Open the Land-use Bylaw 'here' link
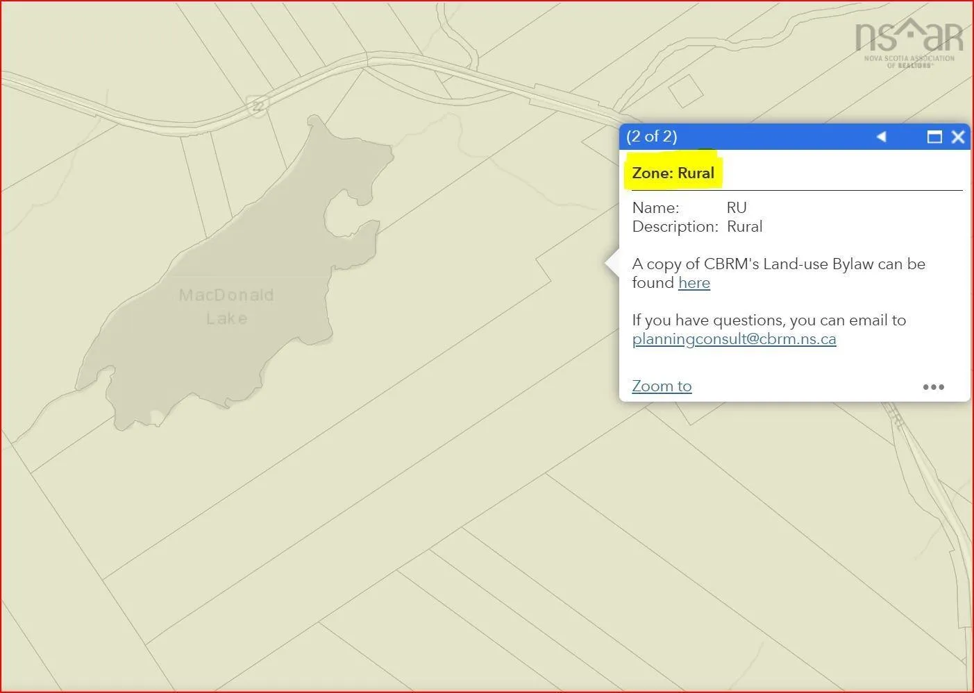The image size is (974, 693). [x=694, y=283]
